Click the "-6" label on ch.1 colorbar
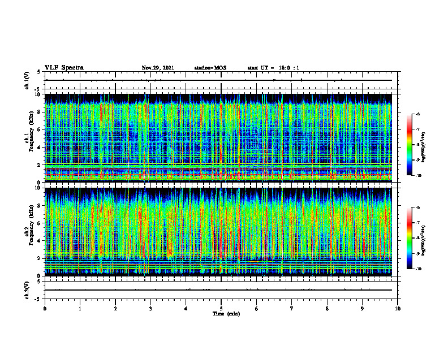Screen dimensions: 448x346 tap(417, 114)
